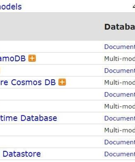The image size is (135, 162).
Task: Click the orange plus icon beside Cosmos DB
Action: pos(62,82)
